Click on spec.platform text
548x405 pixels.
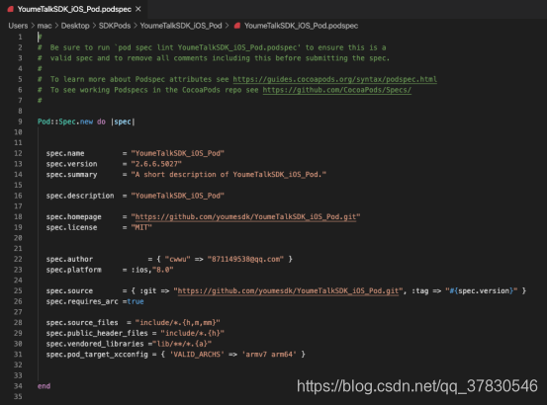point(74,270)
